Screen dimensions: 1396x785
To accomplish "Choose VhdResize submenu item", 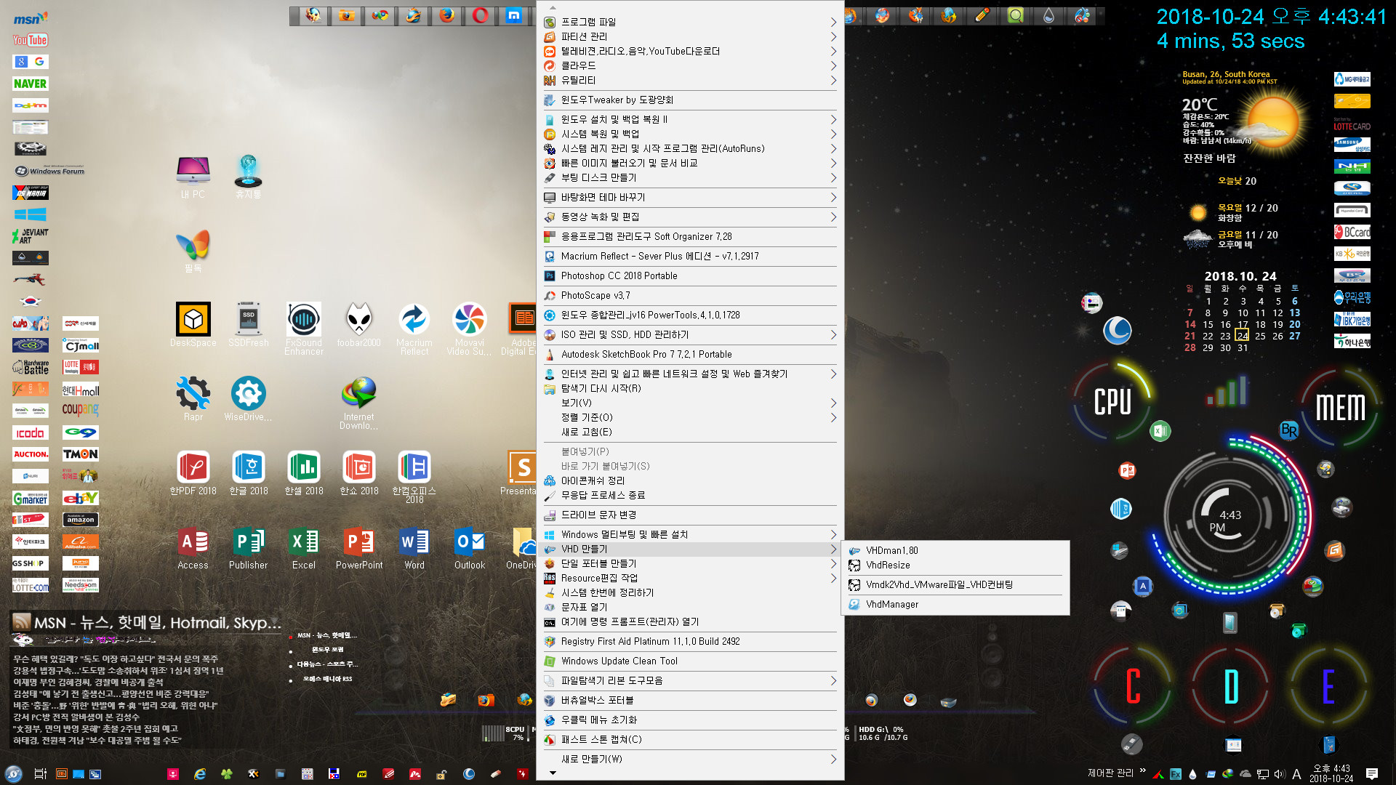I will tap(955, 565).
